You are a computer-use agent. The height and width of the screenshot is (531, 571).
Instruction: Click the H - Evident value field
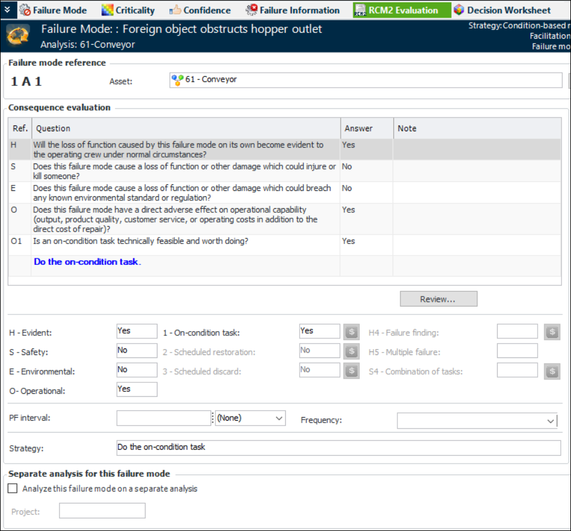[x=137, y=331]
